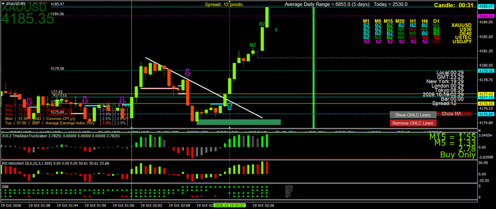Click the M15 dashboard column header
The height and width of the screenshot is (209, 496).
coord(389,21)
